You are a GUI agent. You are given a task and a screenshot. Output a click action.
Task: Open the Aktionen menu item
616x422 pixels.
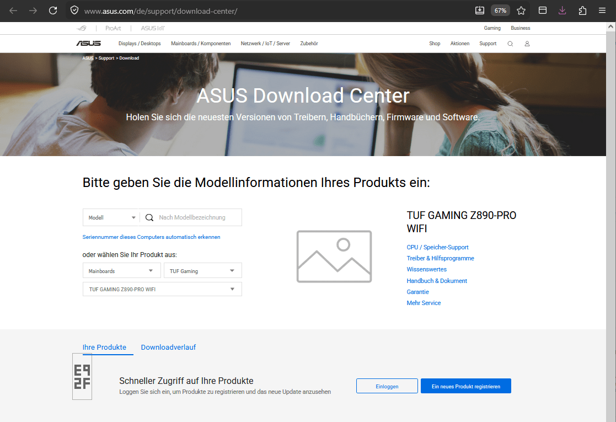pyautogui.click(x=459, y=44)
